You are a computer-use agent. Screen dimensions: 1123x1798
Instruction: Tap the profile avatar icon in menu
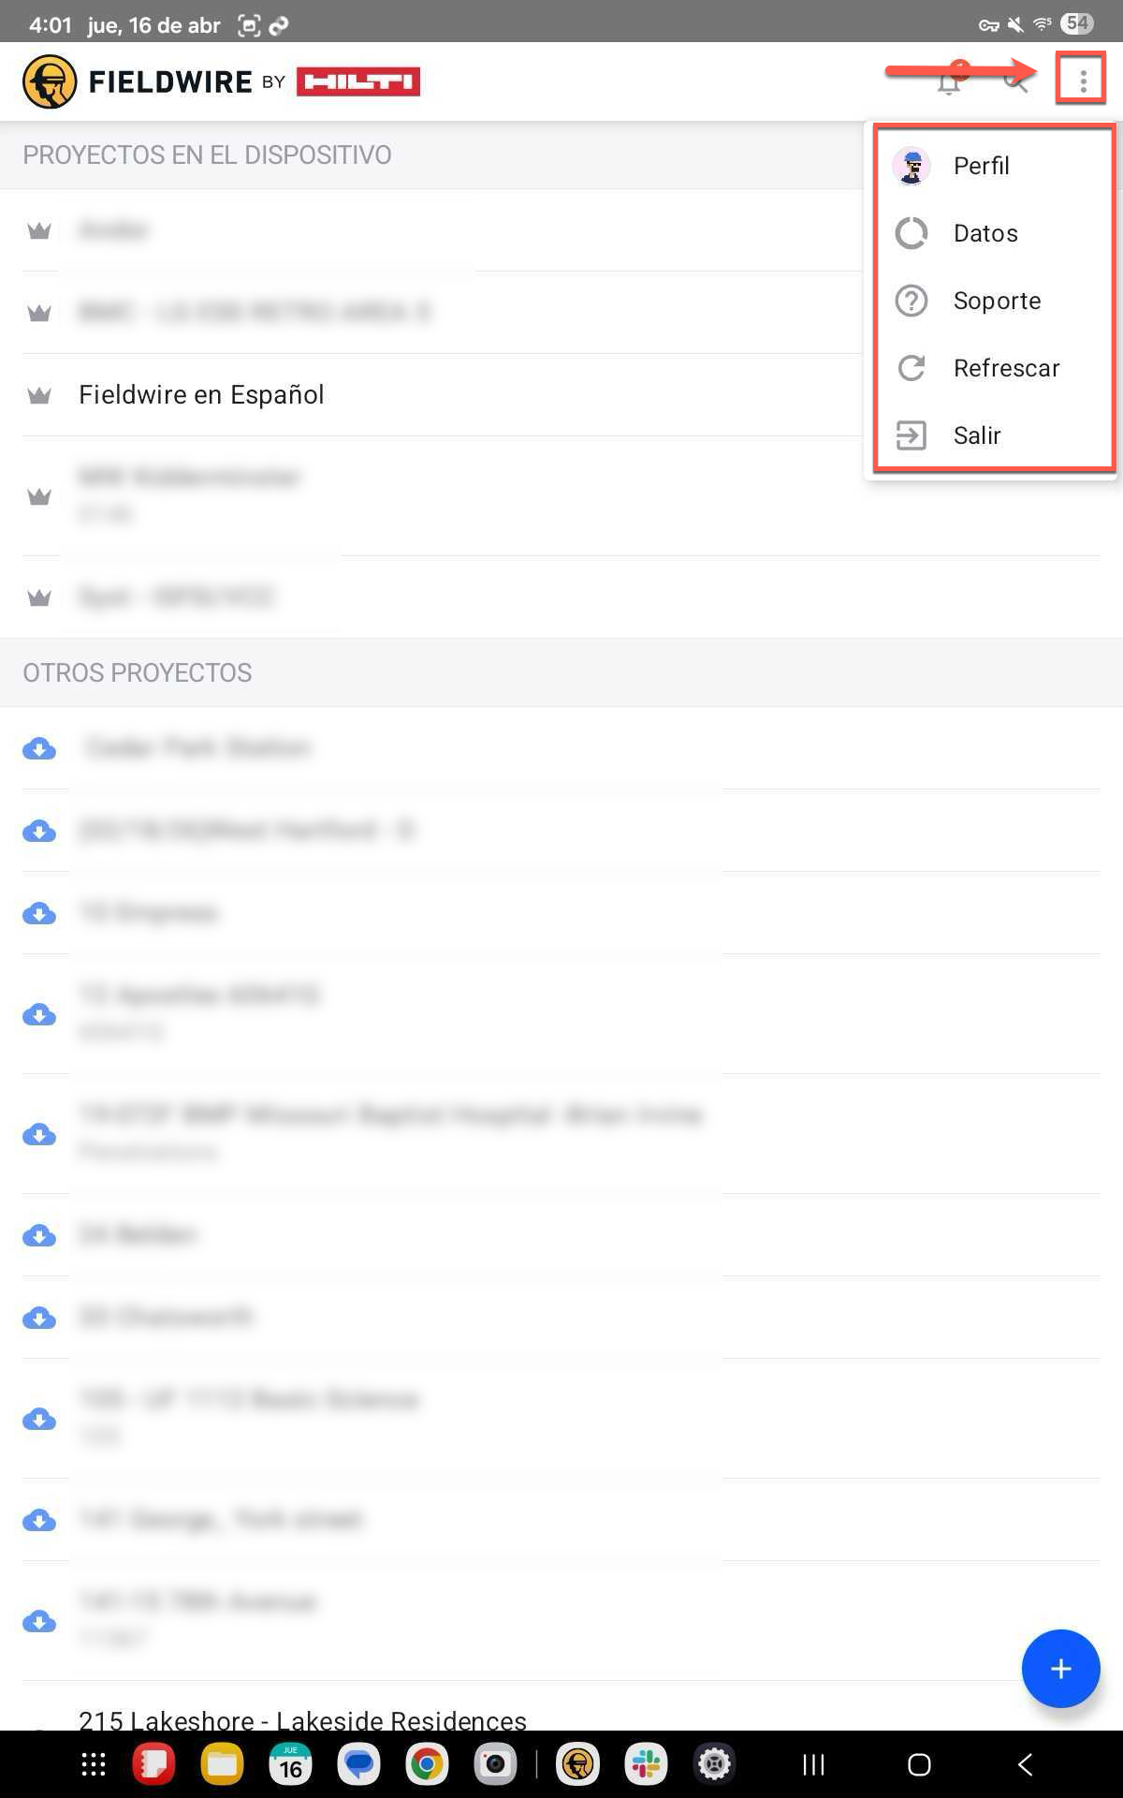click(911, 166)
